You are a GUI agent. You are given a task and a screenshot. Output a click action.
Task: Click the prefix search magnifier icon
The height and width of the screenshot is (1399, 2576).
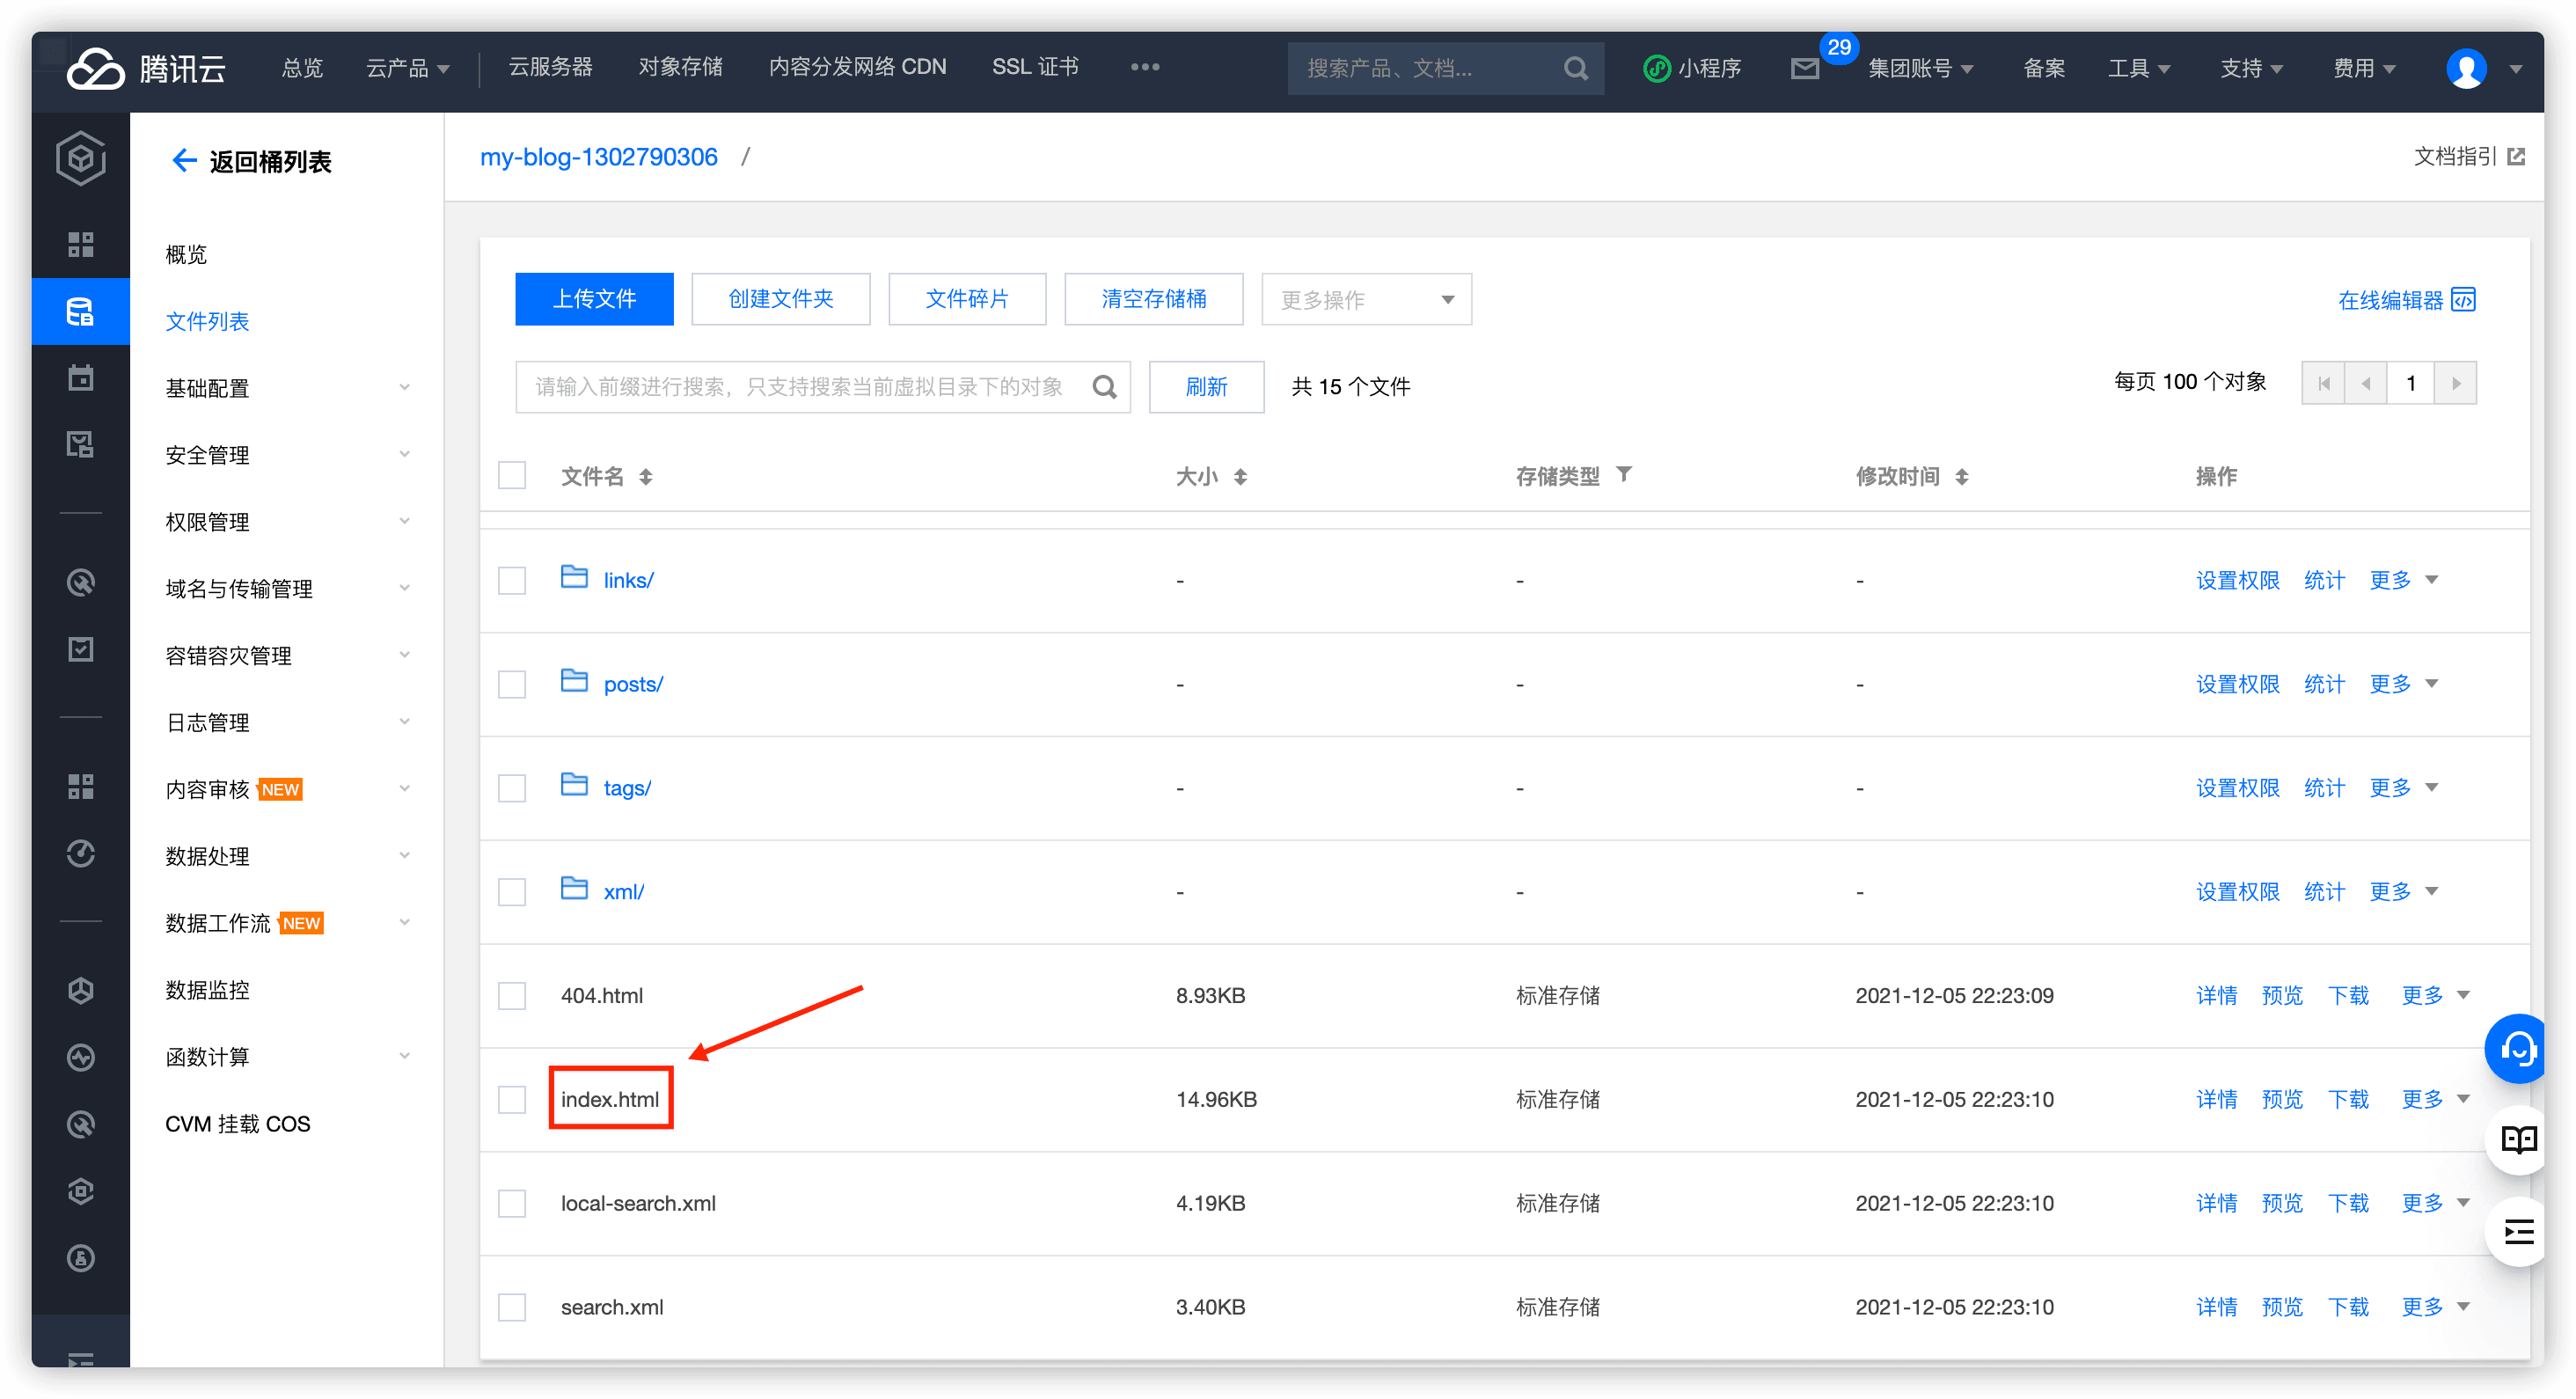(x=1104, y=387)
